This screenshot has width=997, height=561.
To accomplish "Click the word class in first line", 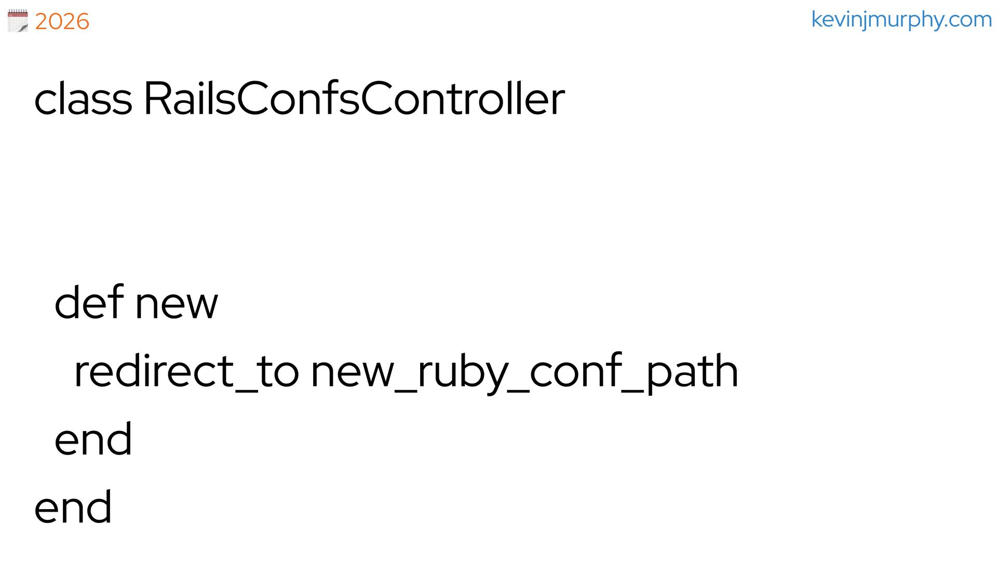I will (83, 99).
